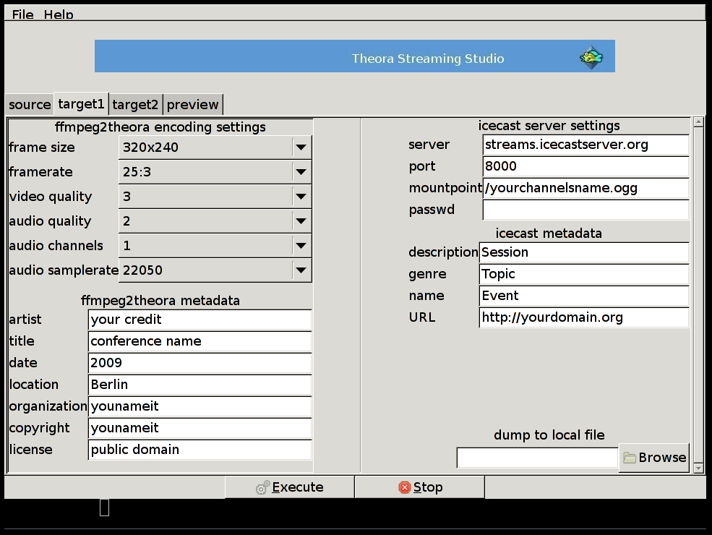
Task: Click the gear icon on Execute button
Action: (x=263, y=488)
